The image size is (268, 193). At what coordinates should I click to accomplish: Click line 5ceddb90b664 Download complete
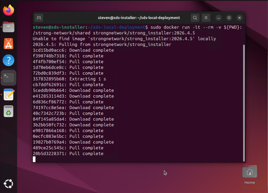click(73, 90)
